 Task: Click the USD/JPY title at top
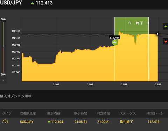(11, 3)
